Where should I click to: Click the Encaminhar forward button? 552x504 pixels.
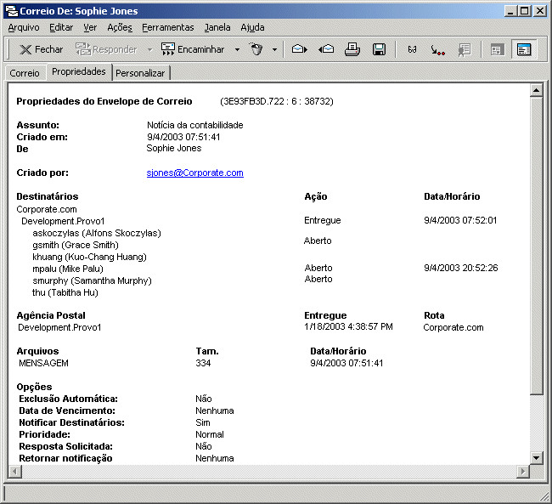tap(193, 49)
